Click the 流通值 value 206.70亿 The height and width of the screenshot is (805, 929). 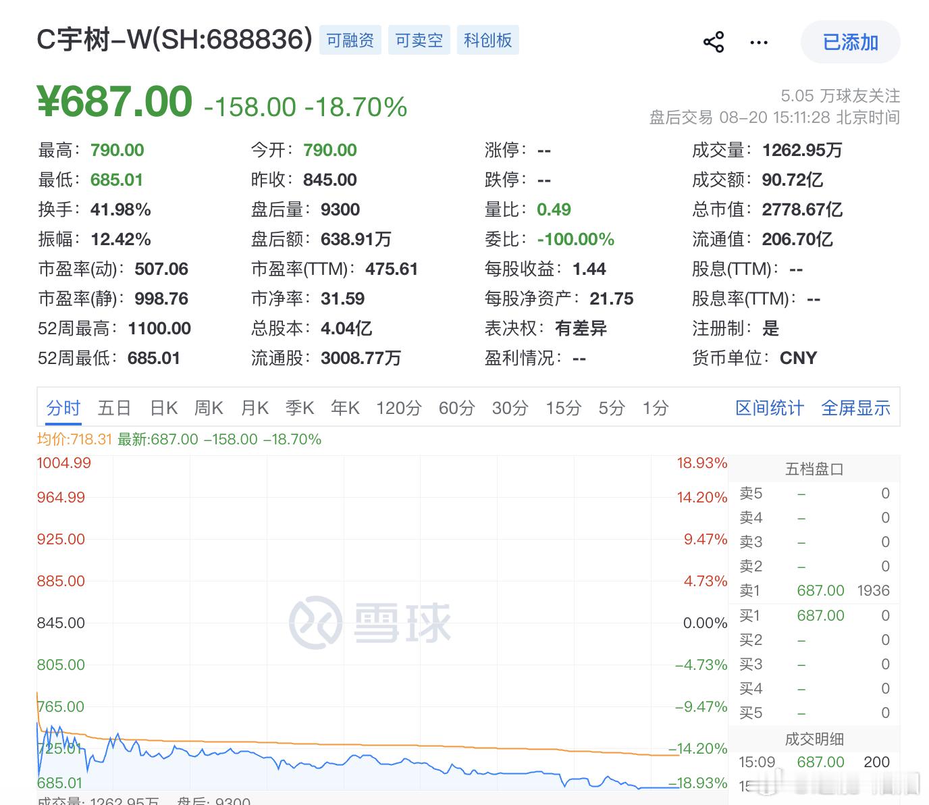pos(797,239)
